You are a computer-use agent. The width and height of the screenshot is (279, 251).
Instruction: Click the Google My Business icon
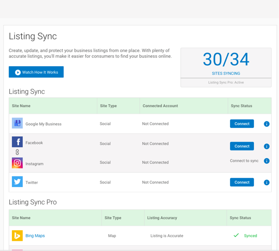pyautogui.click(x=17, y=124)
